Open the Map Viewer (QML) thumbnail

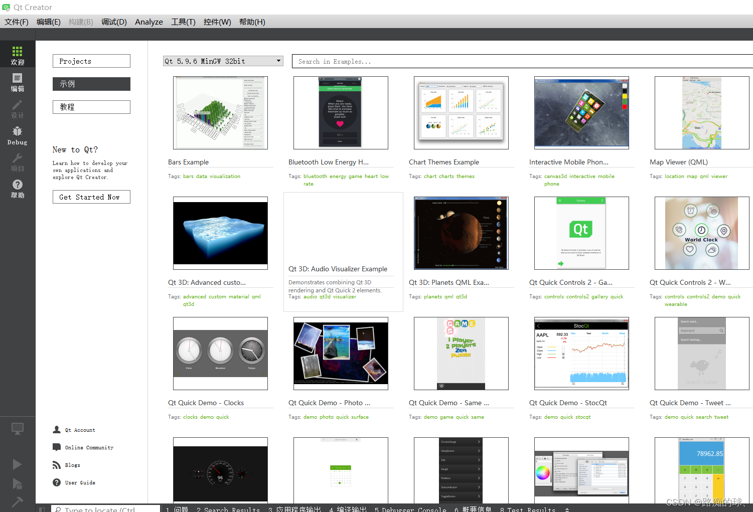pyautogui.click(x=702, y=113)
